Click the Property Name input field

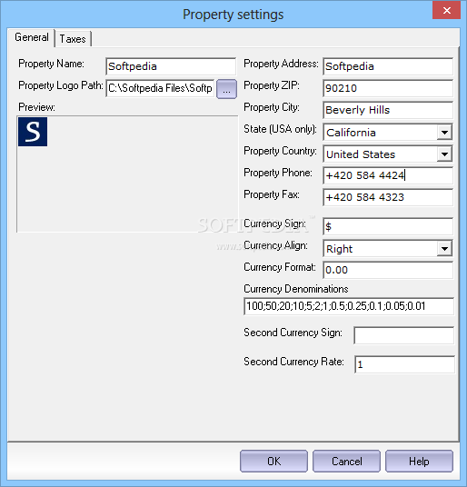(171, 66)
